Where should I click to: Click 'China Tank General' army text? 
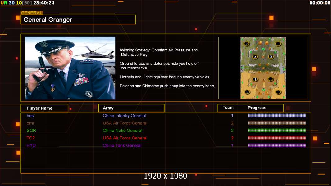click(122, 145)
